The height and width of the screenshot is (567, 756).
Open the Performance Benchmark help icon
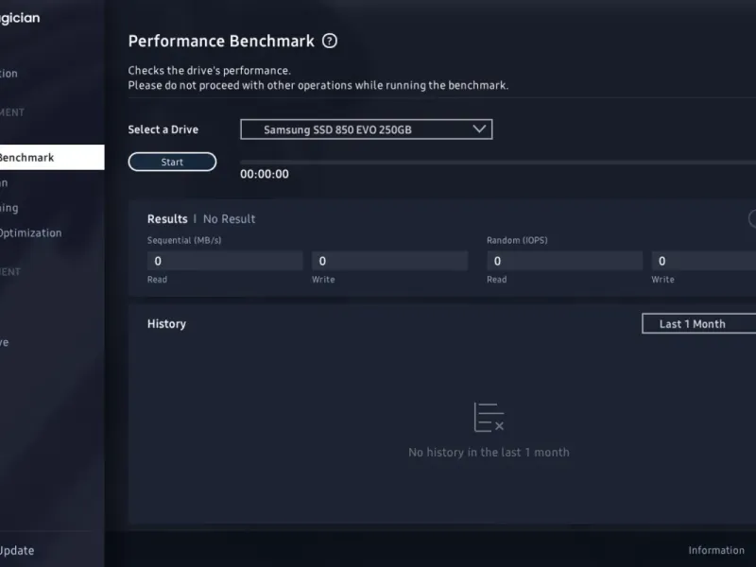(x=330, y=41)
